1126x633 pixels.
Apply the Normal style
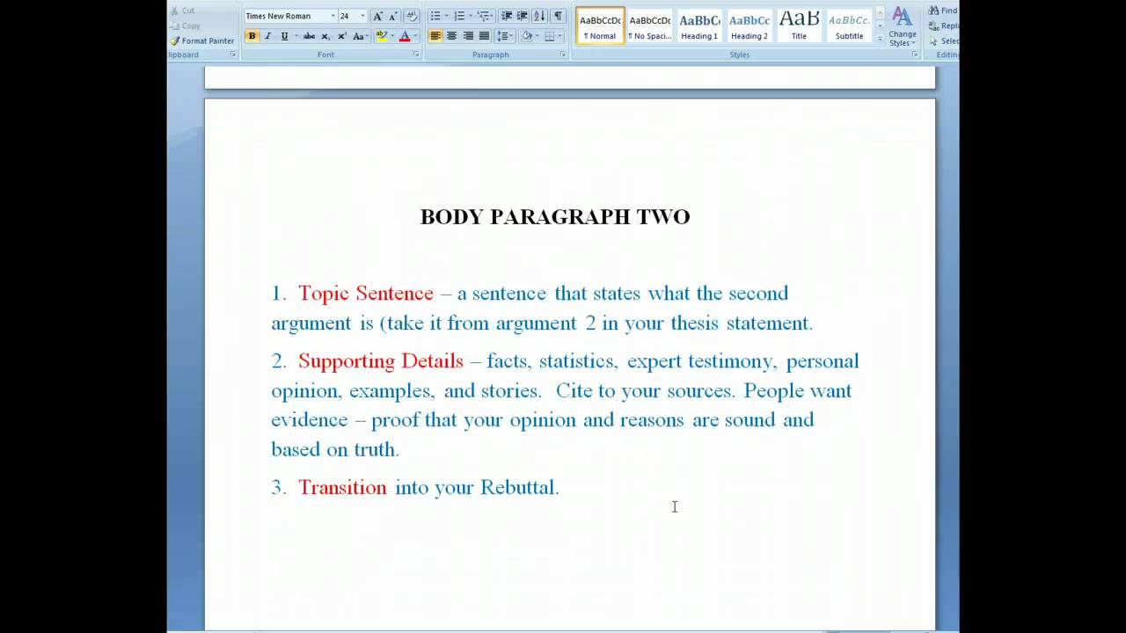[x=600, y=25]
